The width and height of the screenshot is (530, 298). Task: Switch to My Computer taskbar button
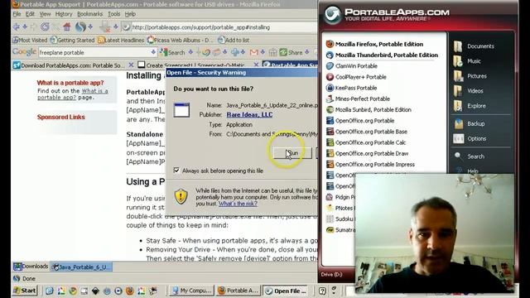[x=191, y=291]
